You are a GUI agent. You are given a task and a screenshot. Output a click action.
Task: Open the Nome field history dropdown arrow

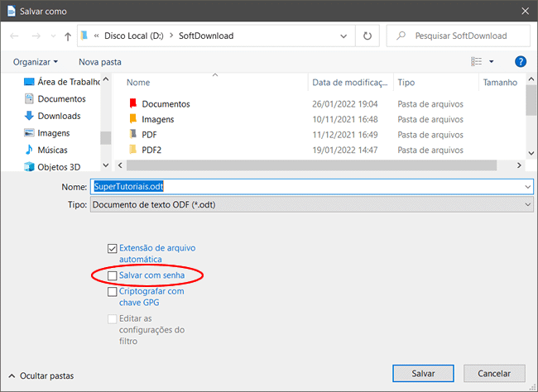tap(527, 187)
